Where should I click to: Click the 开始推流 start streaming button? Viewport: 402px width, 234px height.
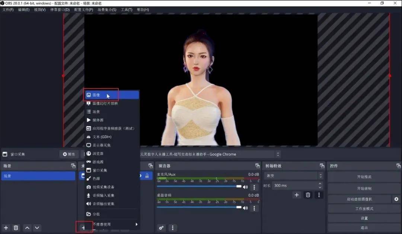364,177
